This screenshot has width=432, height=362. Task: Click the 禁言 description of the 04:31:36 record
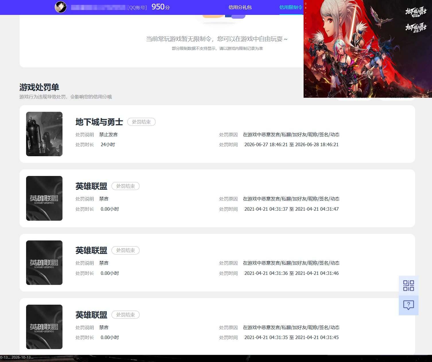coord(104,263)
